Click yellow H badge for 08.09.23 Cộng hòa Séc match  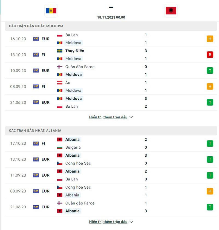click(210, 191)
